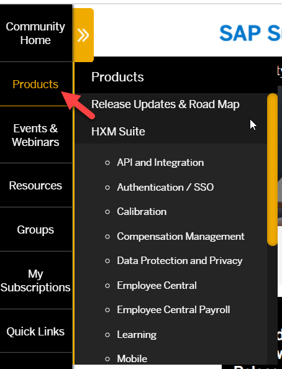Open Learning product page
This screenshot has height=369, width=282.
[137, 335]
